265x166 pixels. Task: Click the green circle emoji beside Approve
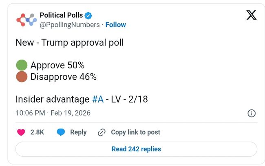[x=22, y=65]
